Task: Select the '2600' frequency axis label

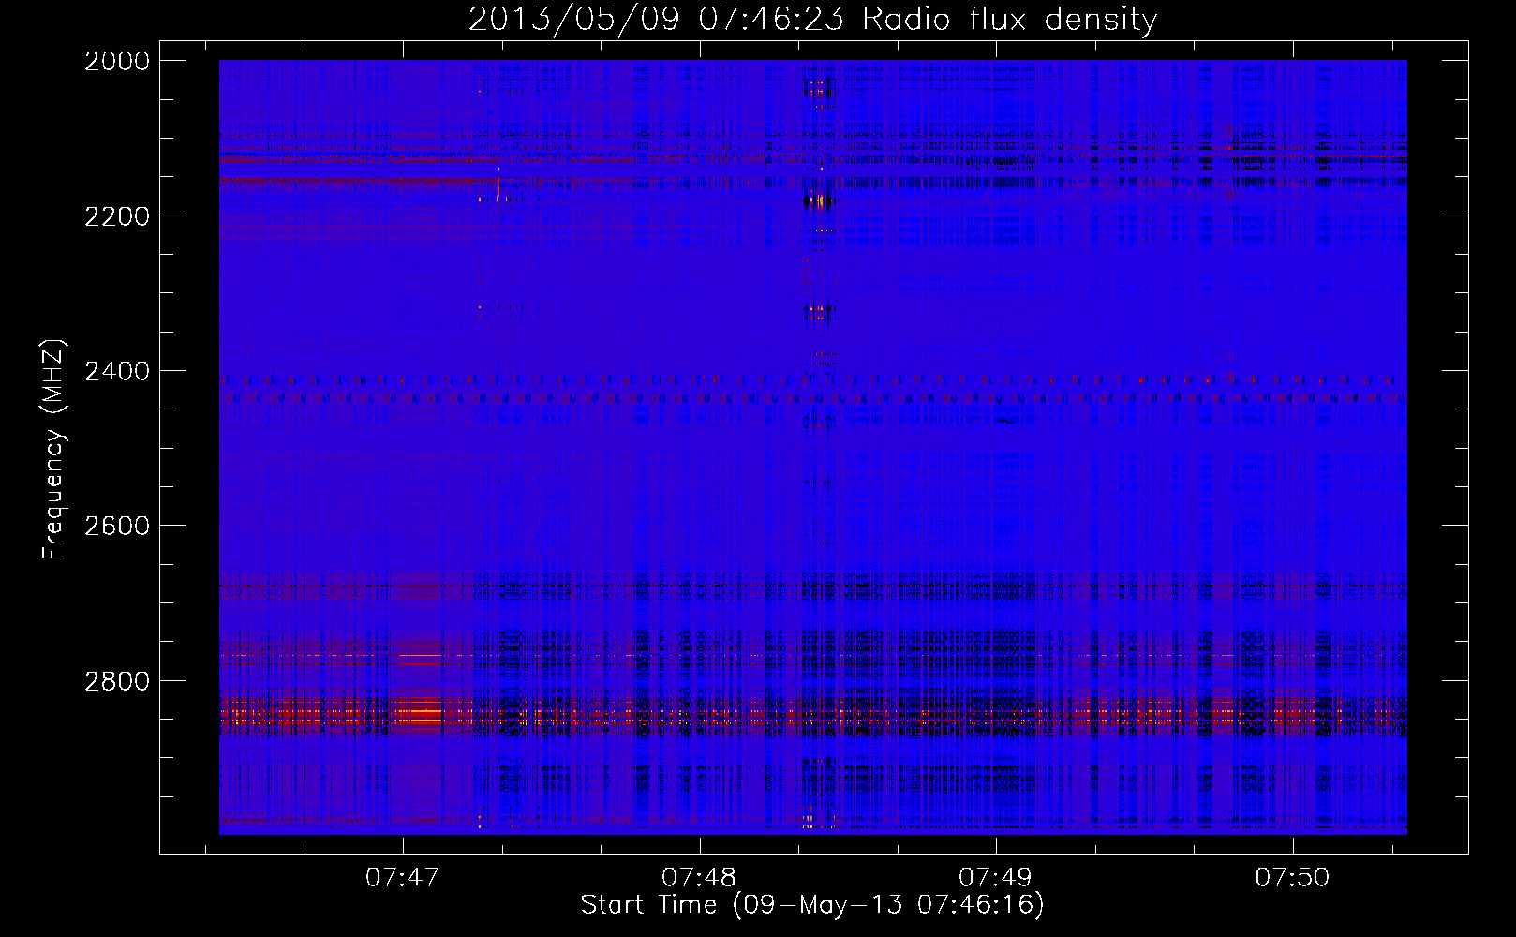Action: (x=117, y=526)
